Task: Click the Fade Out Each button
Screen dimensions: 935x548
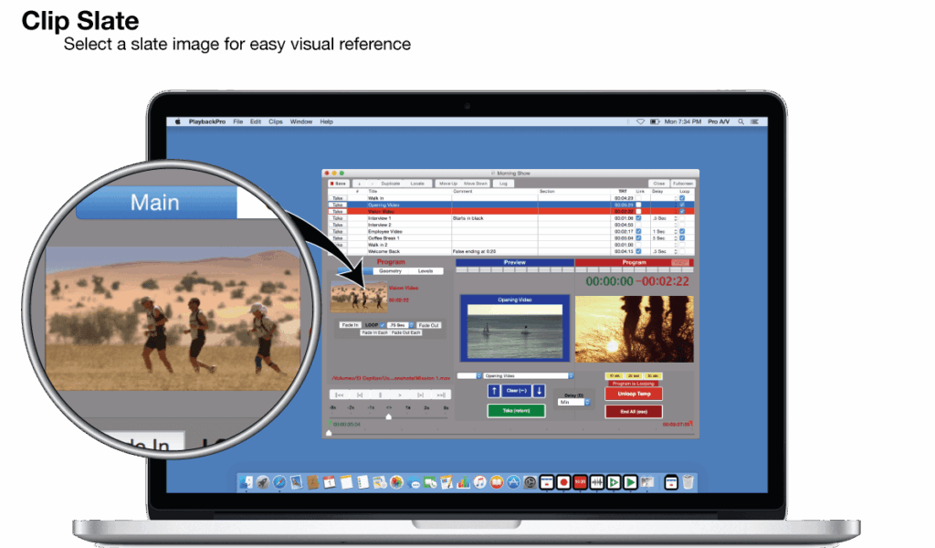Action: (x=405, y=332)
